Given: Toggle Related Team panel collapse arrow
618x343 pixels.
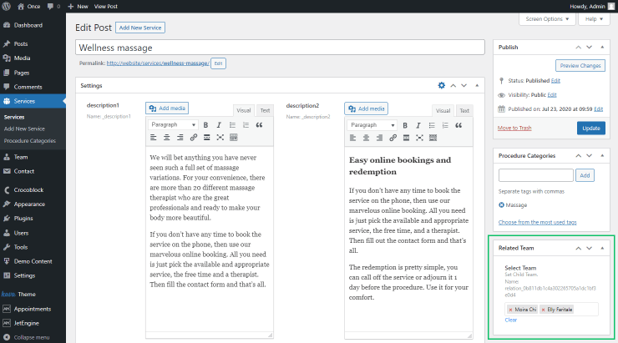Looking at the screenshot, I should pyautogui.click(x=602, y=248).
